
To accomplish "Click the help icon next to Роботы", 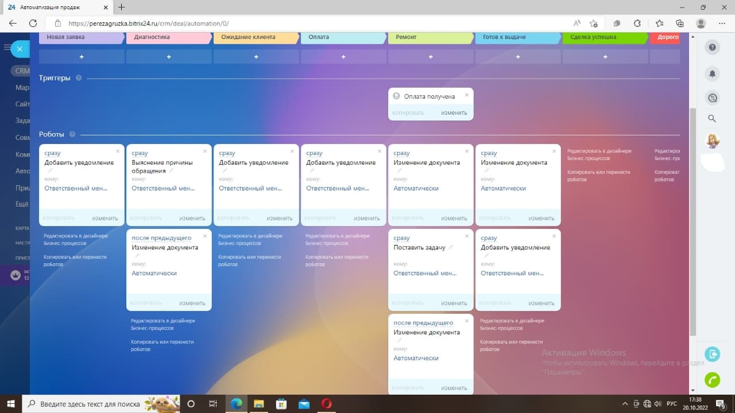I will 72,134.
